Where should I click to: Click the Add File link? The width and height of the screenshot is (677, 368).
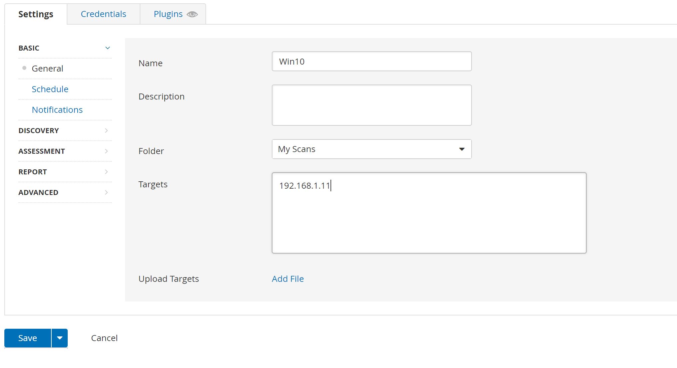[x=287, y=279]
